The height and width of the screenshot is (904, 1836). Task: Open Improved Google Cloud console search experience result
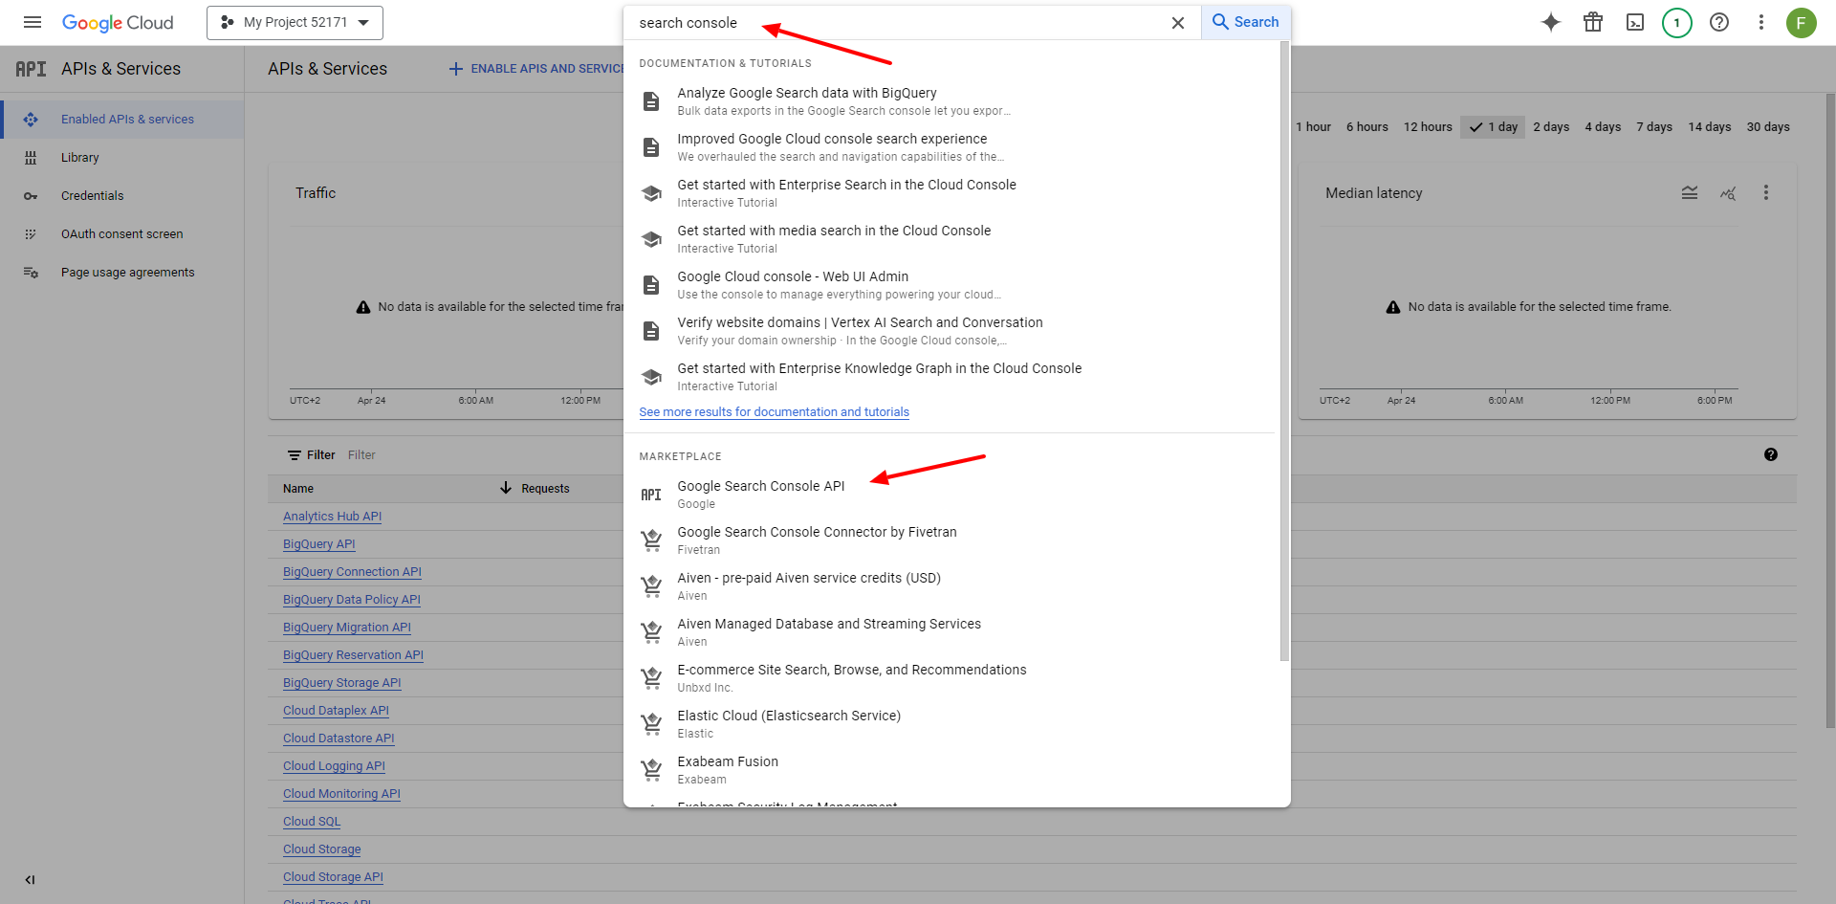pyautogui.click(x=951, y=146)
